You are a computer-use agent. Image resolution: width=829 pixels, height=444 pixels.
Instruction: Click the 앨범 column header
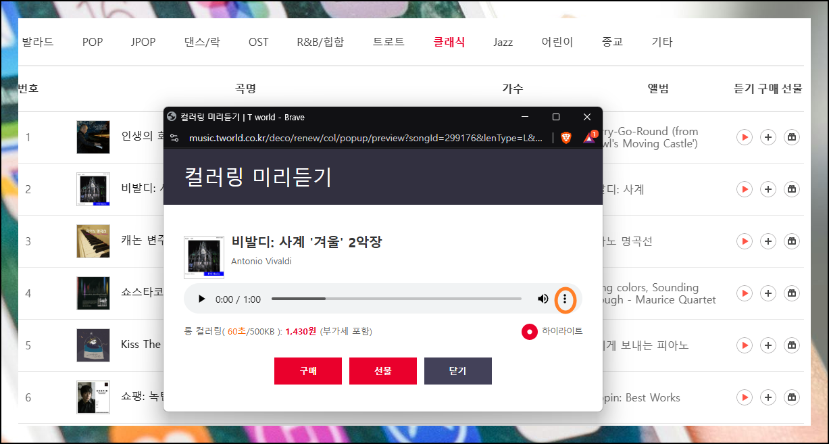(x=658, y=89)
